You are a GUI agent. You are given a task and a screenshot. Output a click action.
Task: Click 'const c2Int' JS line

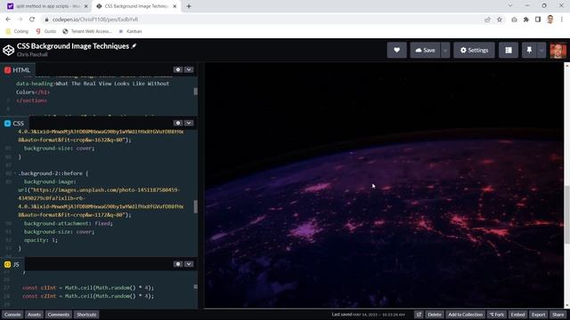(88, 296)
